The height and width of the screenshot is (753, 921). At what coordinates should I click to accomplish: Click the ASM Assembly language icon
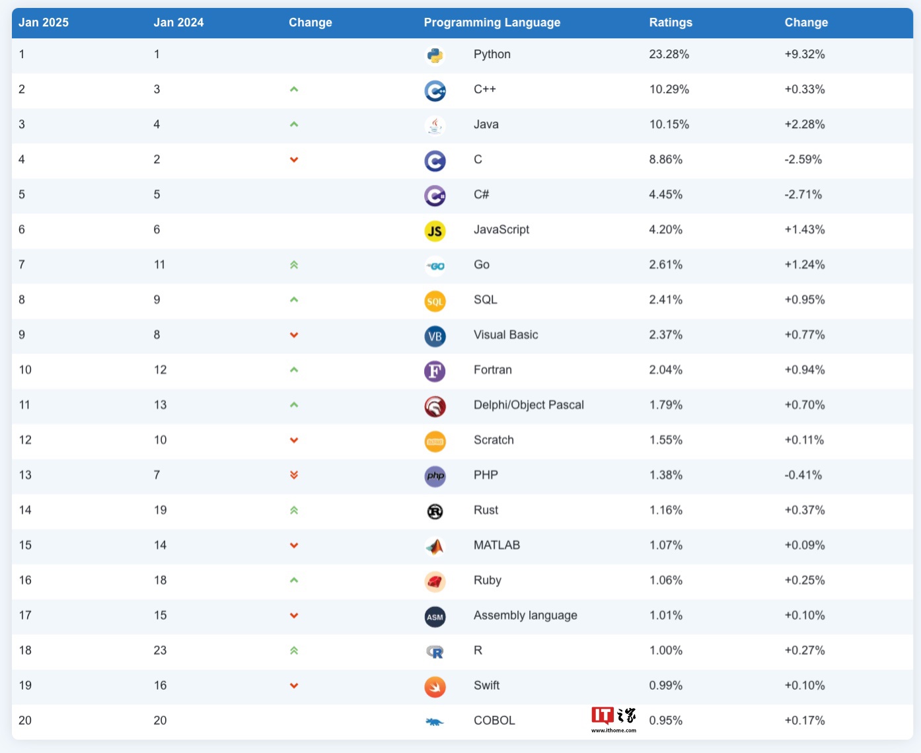pyautogui.click(x=435, y=617)
